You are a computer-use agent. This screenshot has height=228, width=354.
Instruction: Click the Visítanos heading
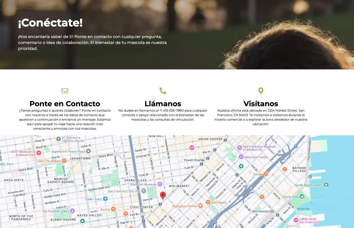(261, 104)
